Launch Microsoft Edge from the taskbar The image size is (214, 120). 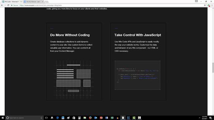[x=58, y=118]
